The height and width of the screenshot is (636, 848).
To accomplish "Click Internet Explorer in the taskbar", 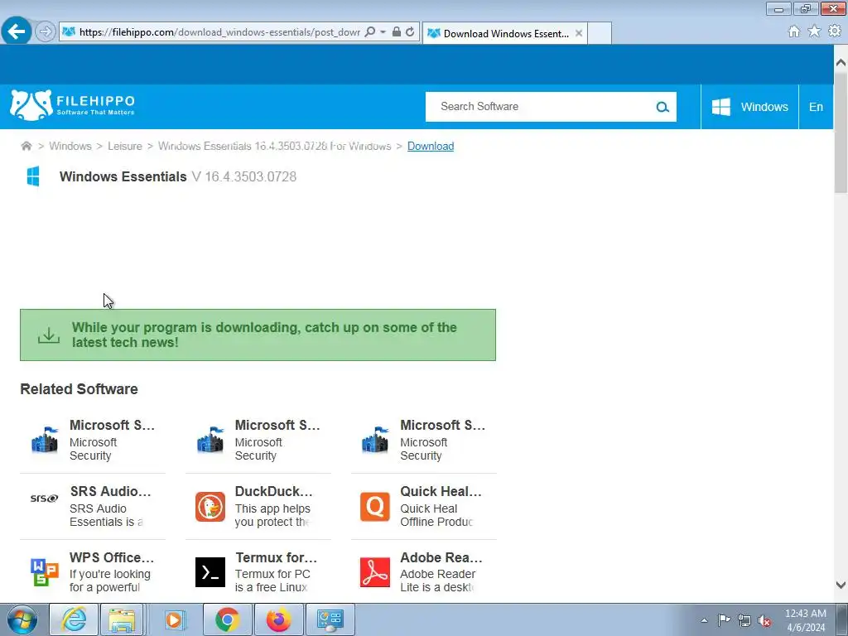I will [74, 619].
